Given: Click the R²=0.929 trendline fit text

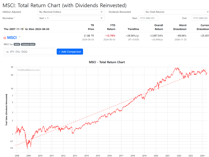Looking at the screenshot, I should tap(133, 40).
